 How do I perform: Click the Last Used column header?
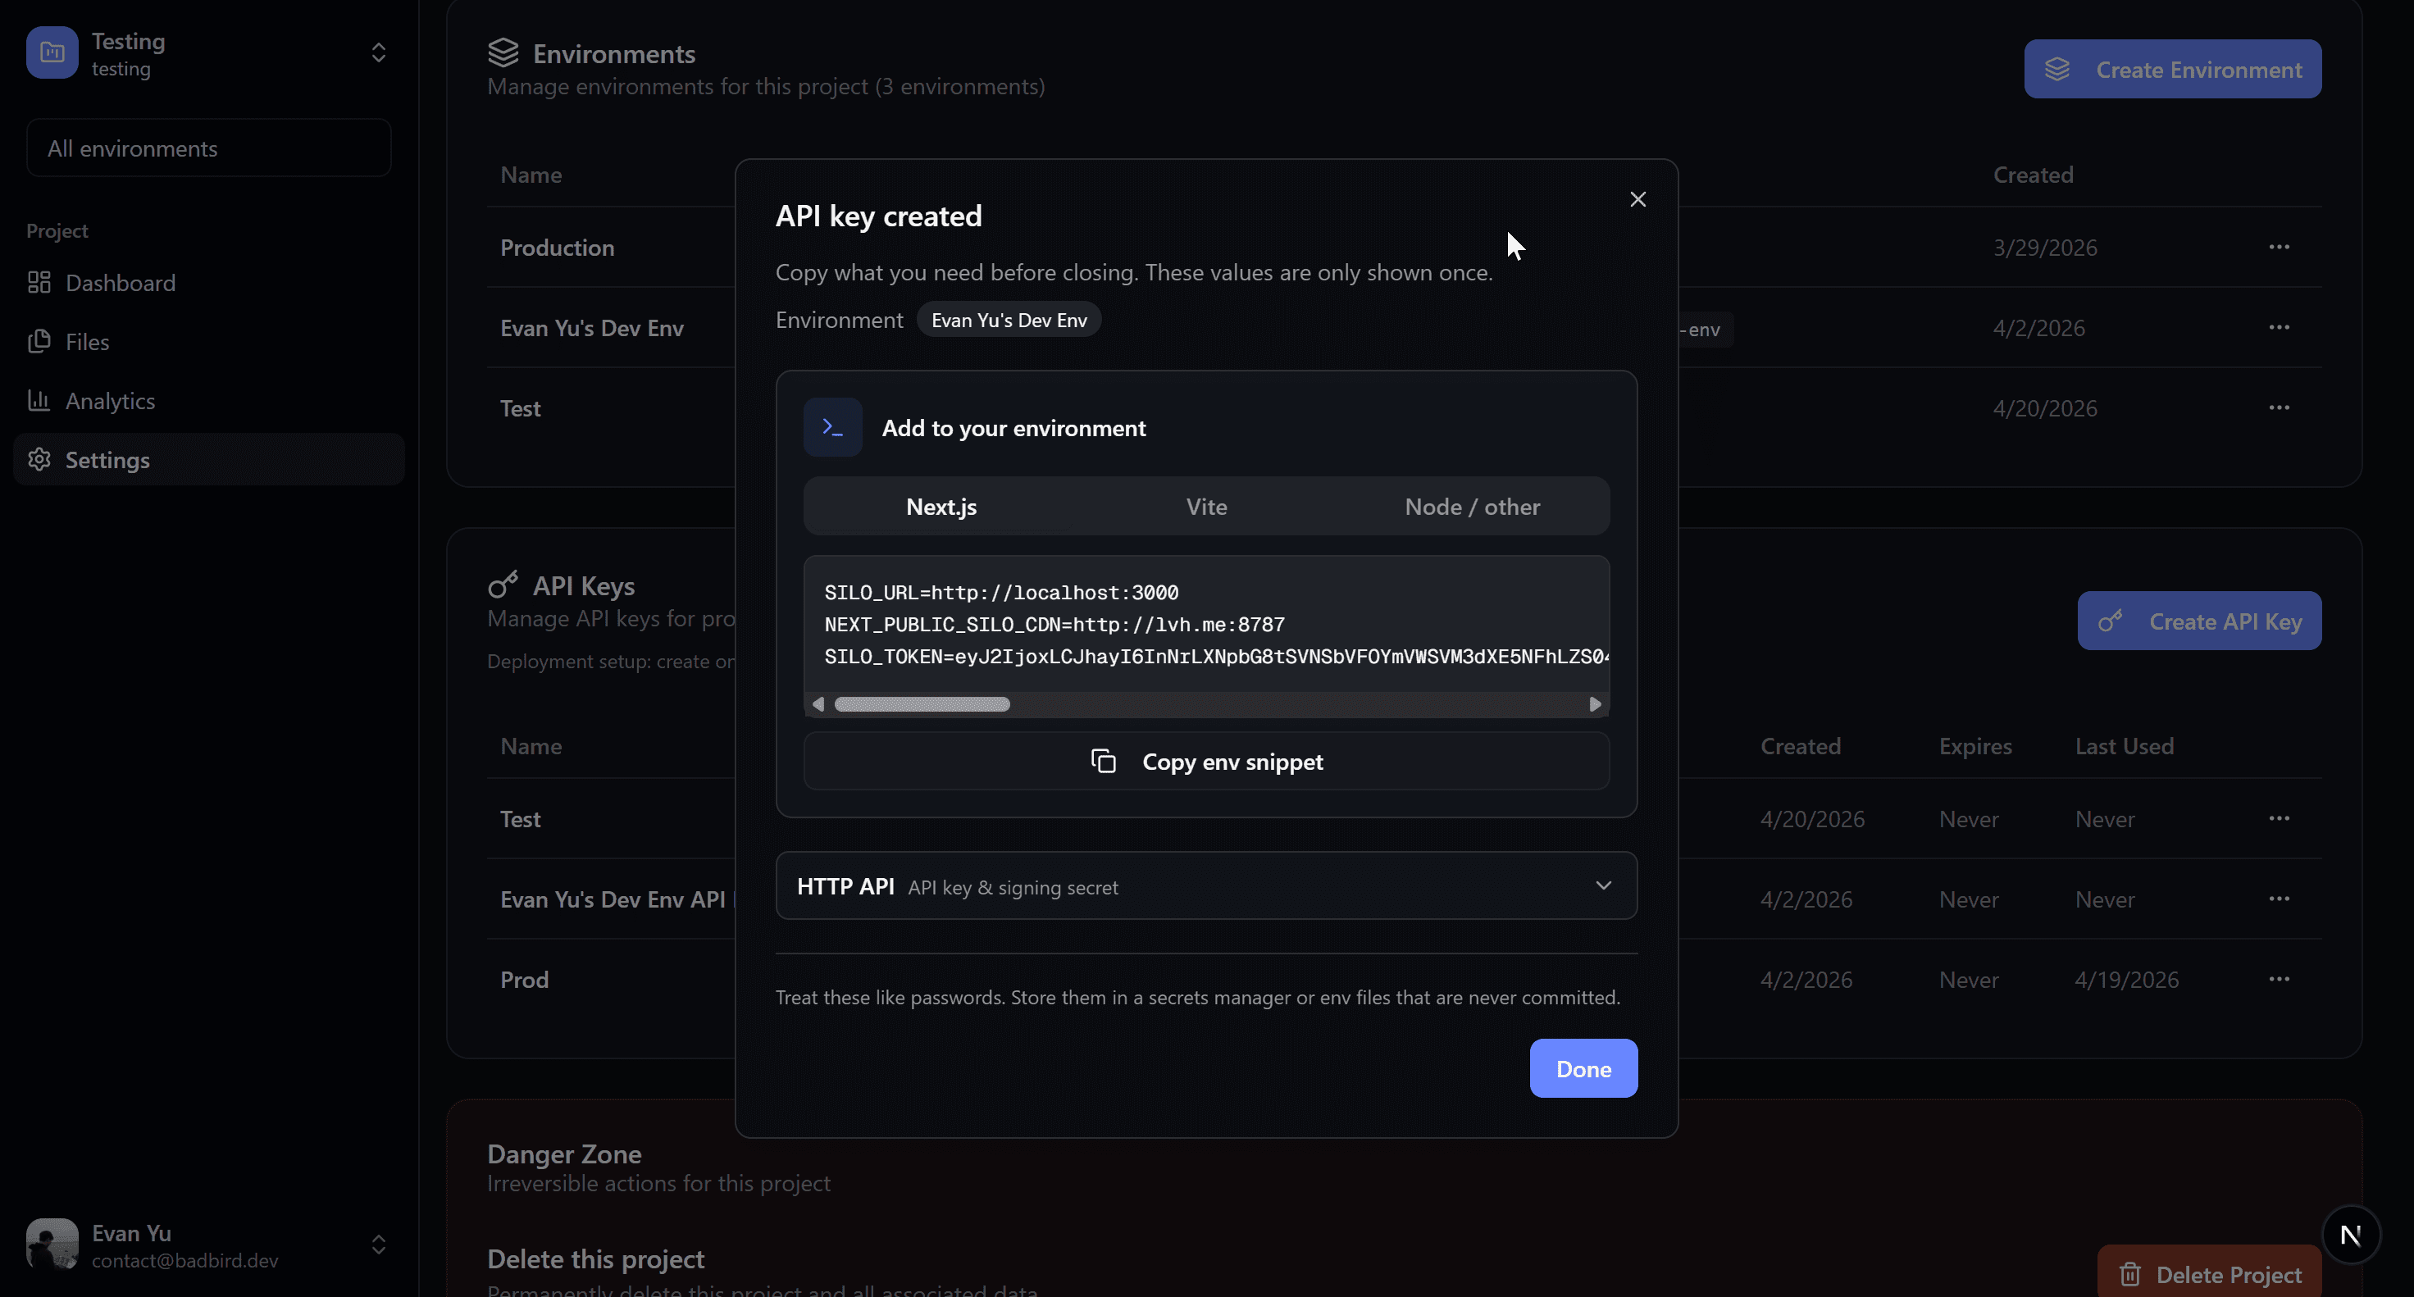pos(2124,746)
